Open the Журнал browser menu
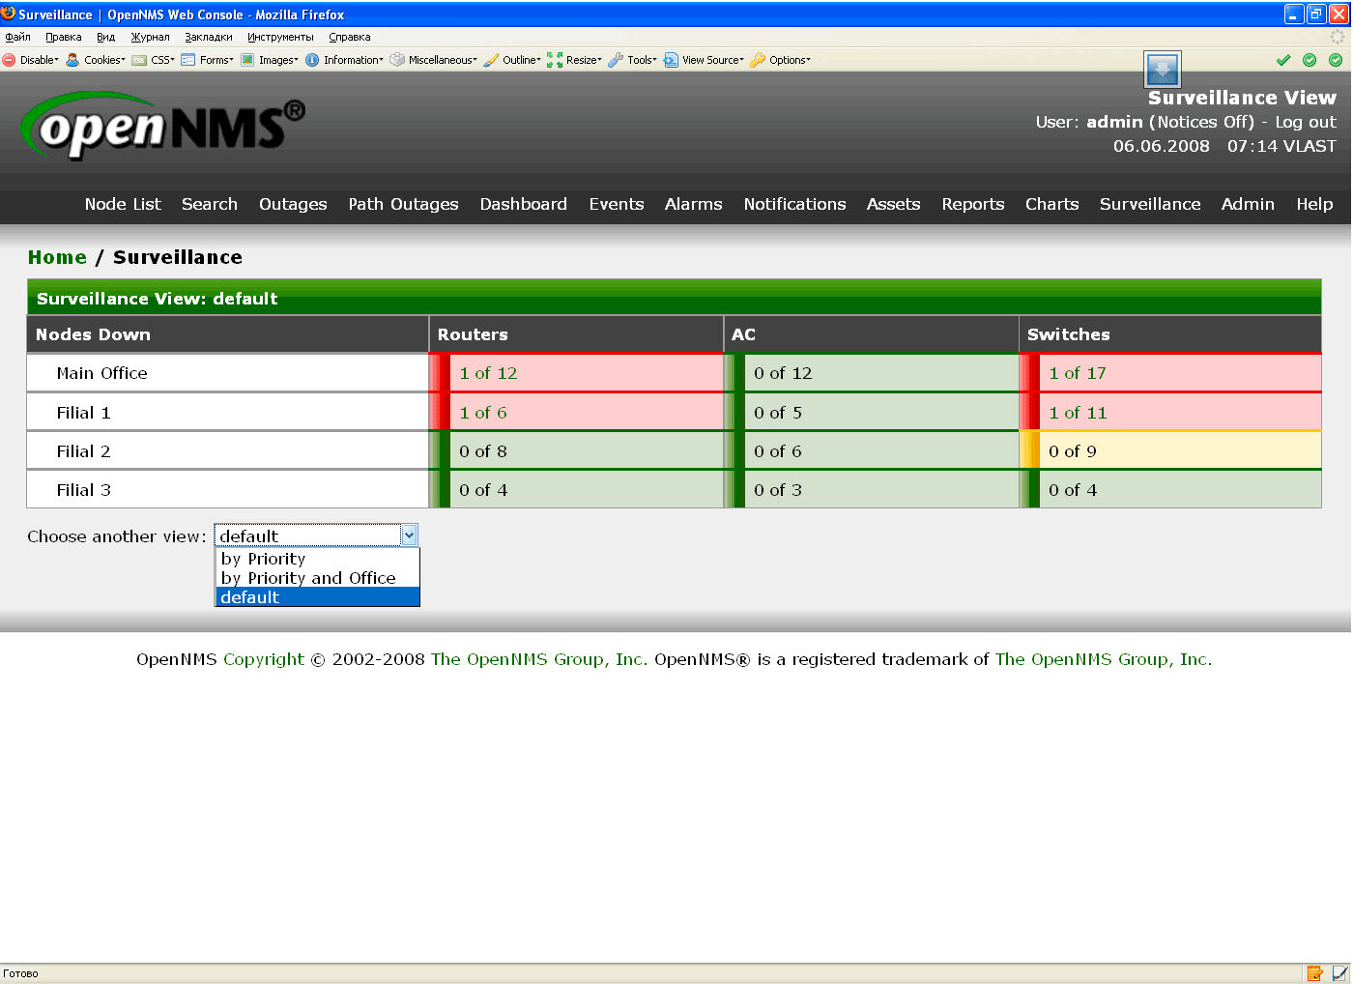Image resolution: width=1353 pixels, height=984 pixels. [150, 37]
